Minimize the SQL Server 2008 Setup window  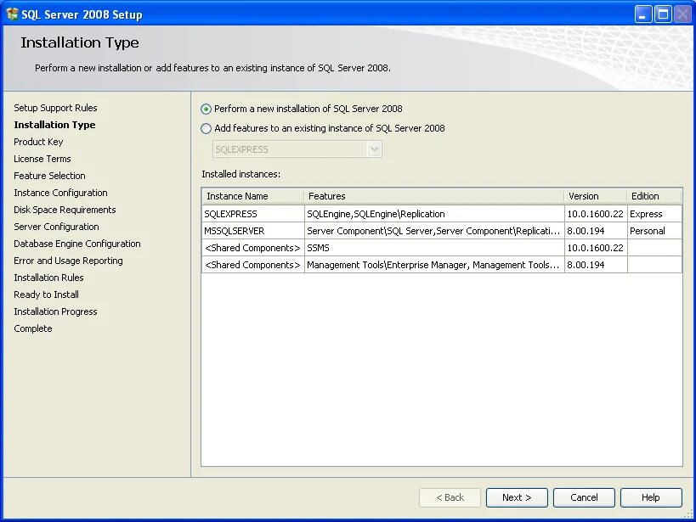(x=642, y=14)
